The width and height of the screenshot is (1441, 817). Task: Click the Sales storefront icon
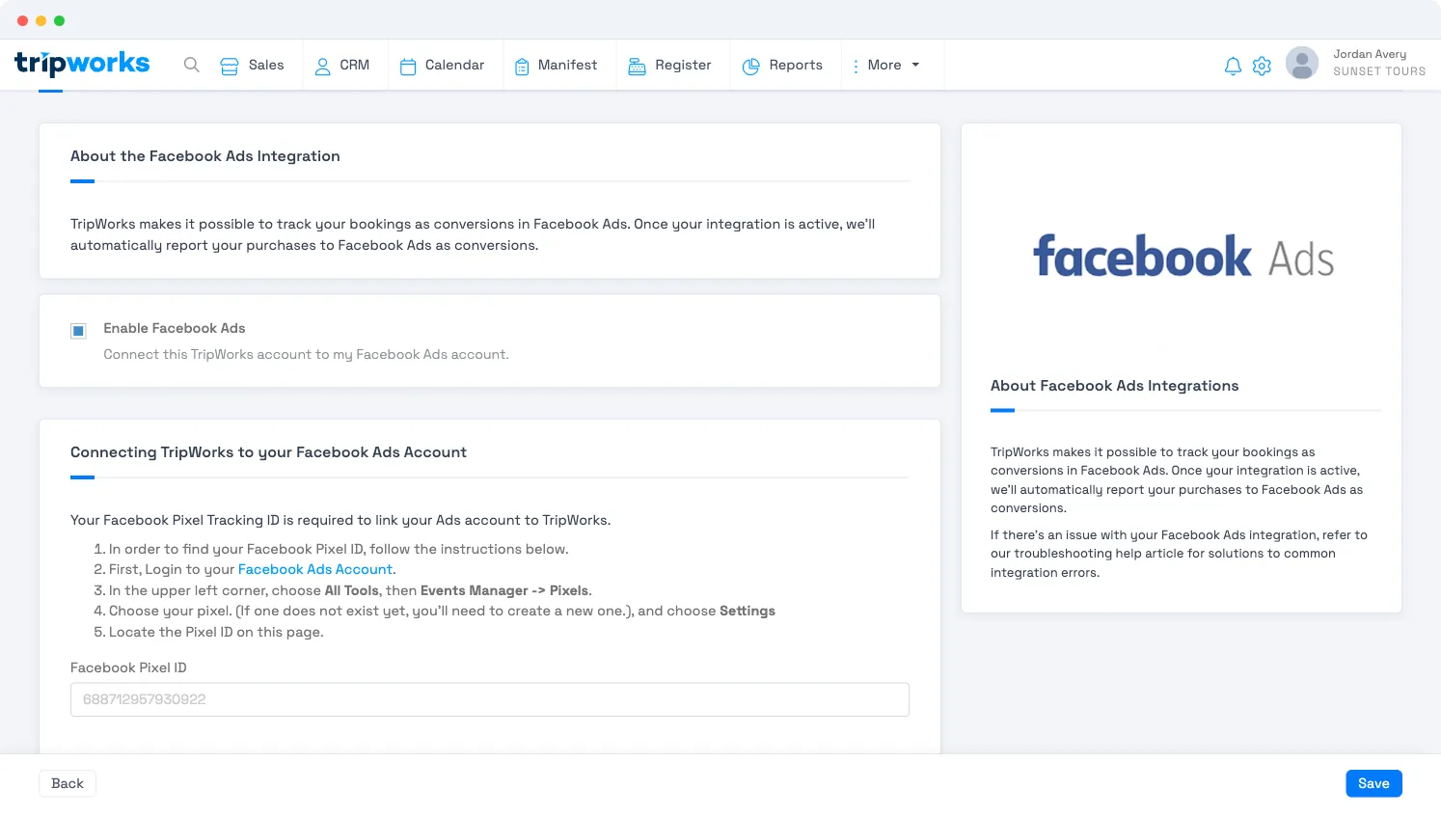pyautogui.click(x=230, y=66)
